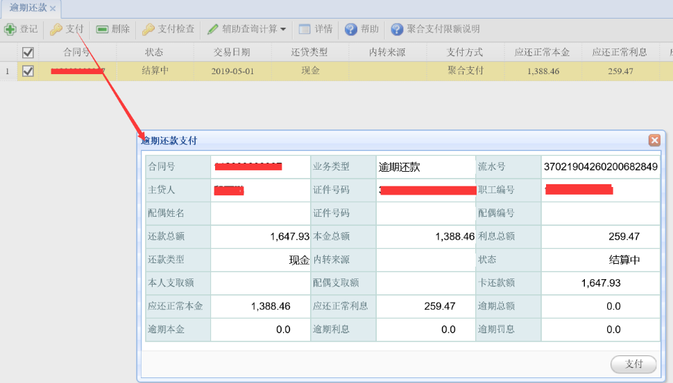The image size is (673, 383).
Task: Click the key icon for 支付
Action: (x=56, y=29)
